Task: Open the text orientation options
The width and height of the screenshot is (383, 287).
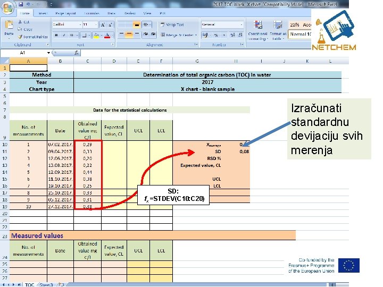Action: pos(147,24)
